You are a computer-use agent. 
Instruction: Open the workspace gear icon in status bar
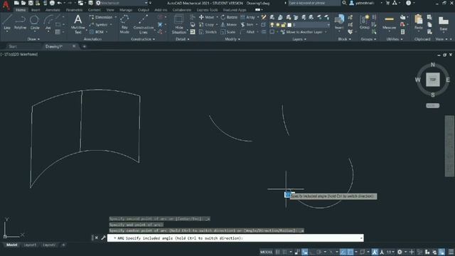coord(400,252)
